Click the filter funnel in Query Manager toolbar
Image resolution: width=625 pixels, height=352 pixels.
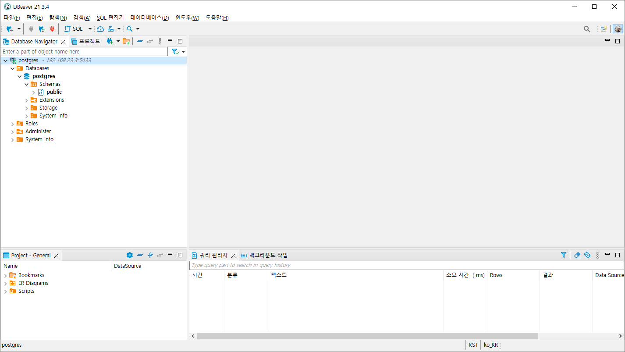pos(564,255)
